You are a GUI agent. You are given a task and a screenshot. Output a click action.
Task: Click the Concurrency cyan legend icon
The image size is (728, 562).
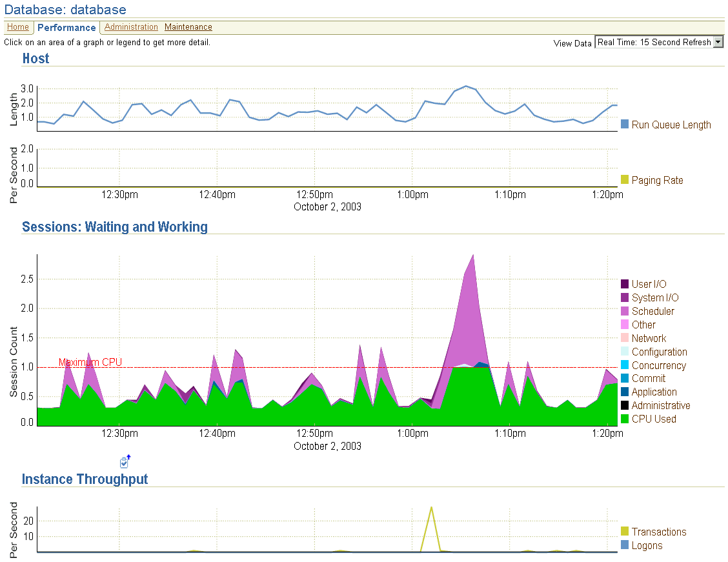click(623, 365)
